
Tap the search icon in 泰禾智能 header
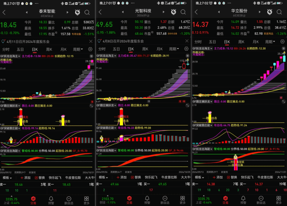click(x=87, y=12)
